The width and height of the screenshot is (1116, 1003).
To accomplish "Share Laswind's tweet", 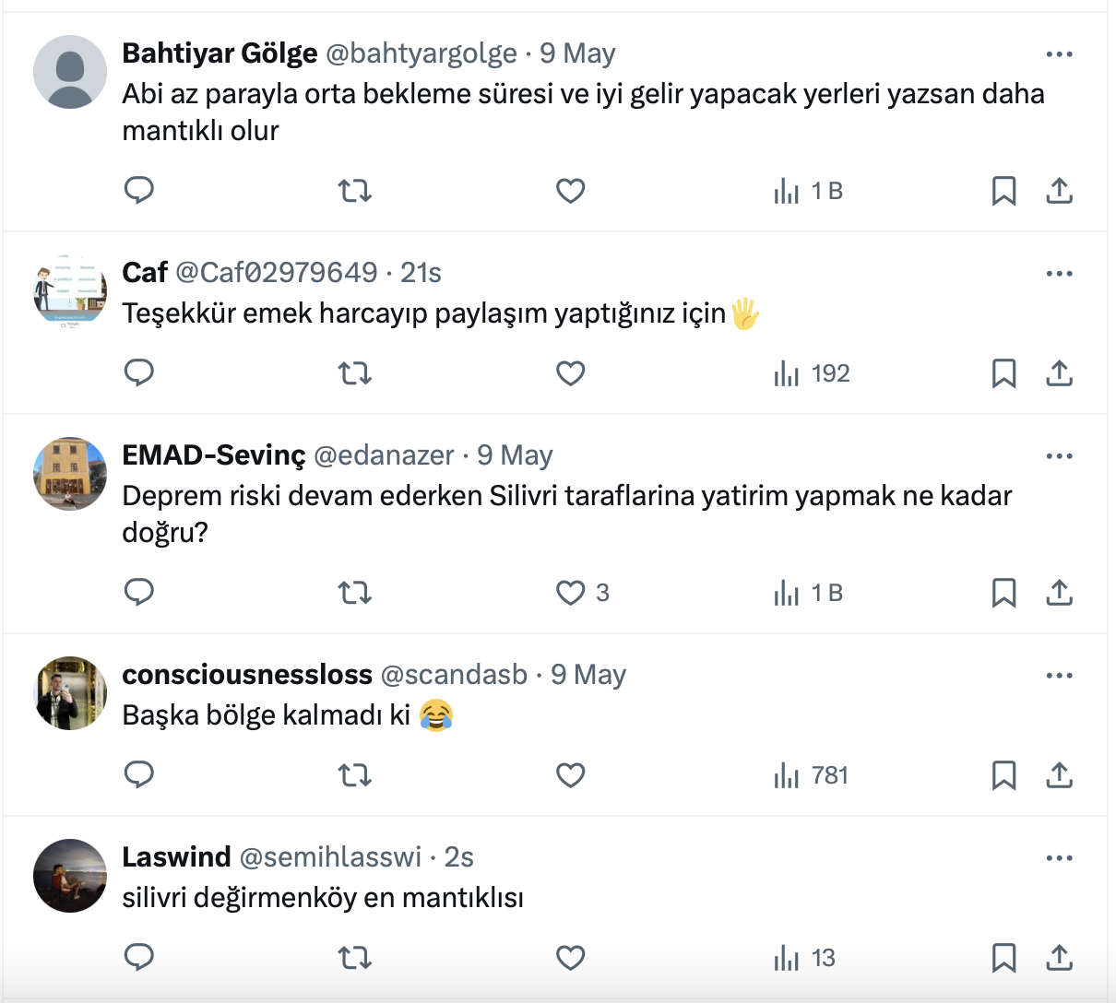I will pyautogui.click(x=1059, y=958).
